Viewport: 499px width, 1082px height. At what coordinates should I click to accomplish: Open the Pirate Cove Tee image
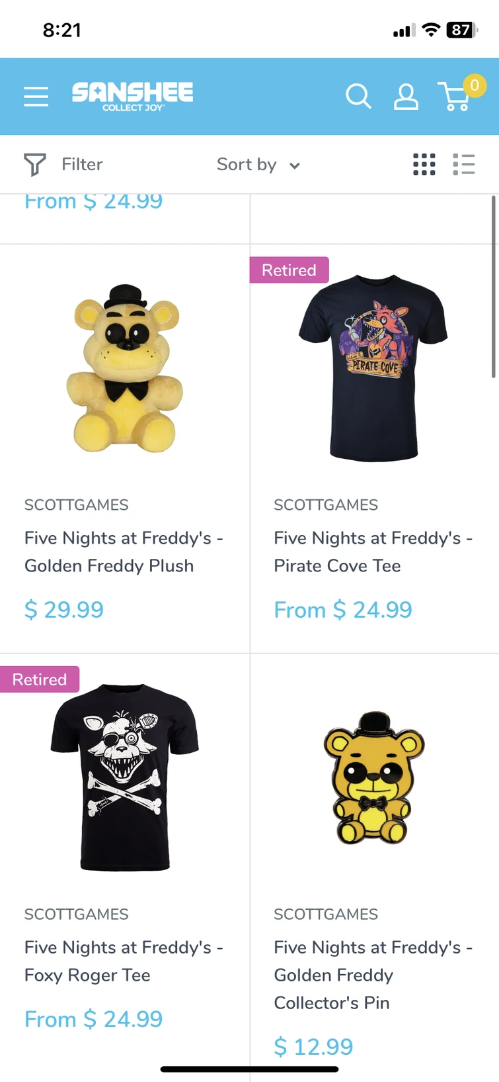pos(373,368)
